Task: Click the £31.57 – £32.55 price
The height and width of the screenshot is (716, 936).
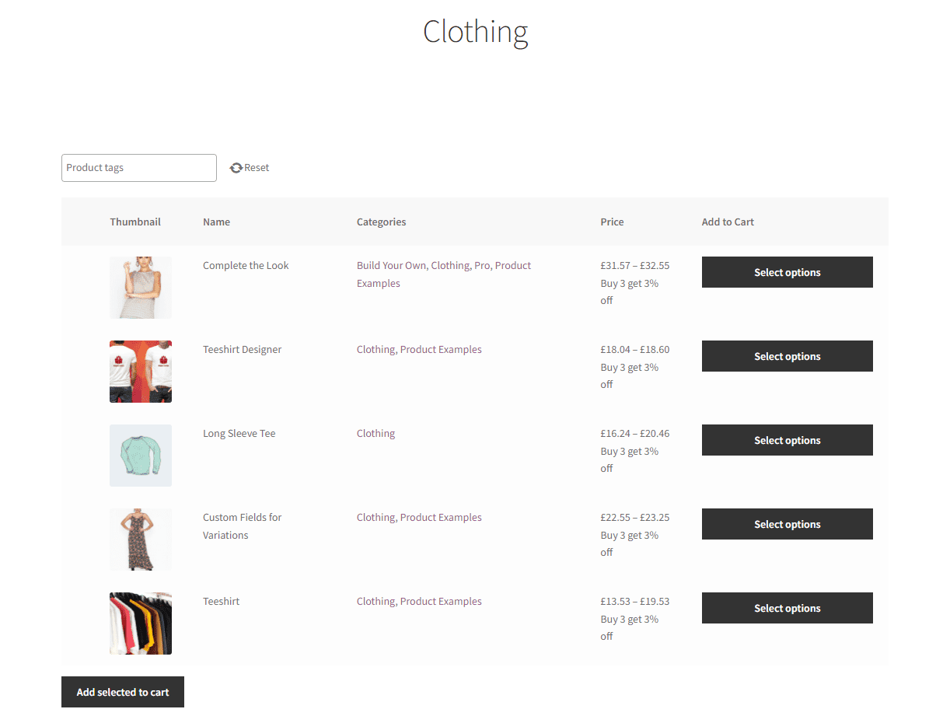Action: pyautogui.click(x=634, y=266)
